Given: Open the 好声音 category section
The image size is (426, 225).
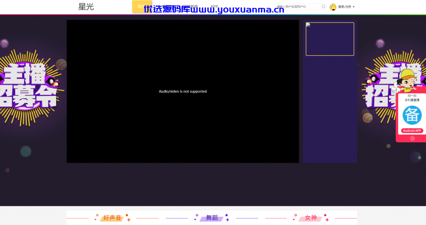Looking at the screenshot, I should pos(112,217).
